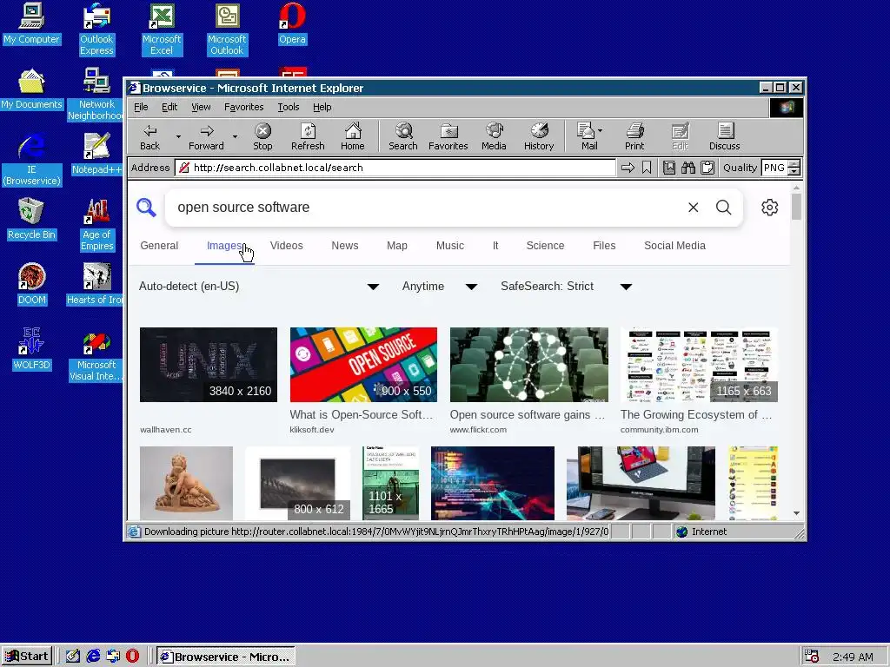Open the SafeSearch: Strict dropdown

click(566, 287)
